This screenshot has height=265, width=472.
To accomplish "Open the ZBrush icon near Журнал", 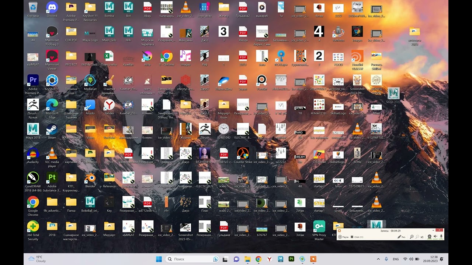I will [205, 131].
